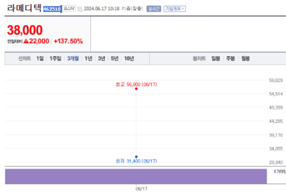
Task: Click the 라메디텍 stock name heading
Action: click(x=24, y=8)
